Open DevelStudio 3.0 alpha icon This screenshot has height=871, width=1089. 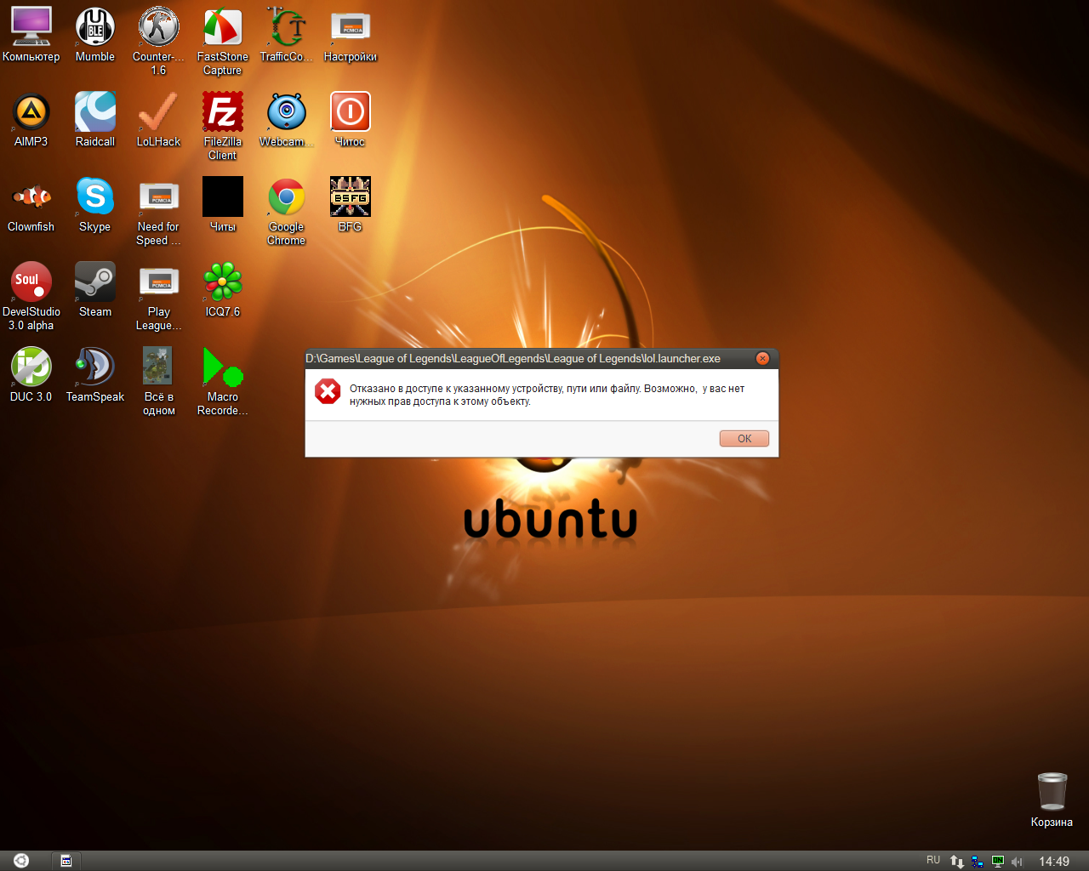pyautogui.click(x=31, y=296)
